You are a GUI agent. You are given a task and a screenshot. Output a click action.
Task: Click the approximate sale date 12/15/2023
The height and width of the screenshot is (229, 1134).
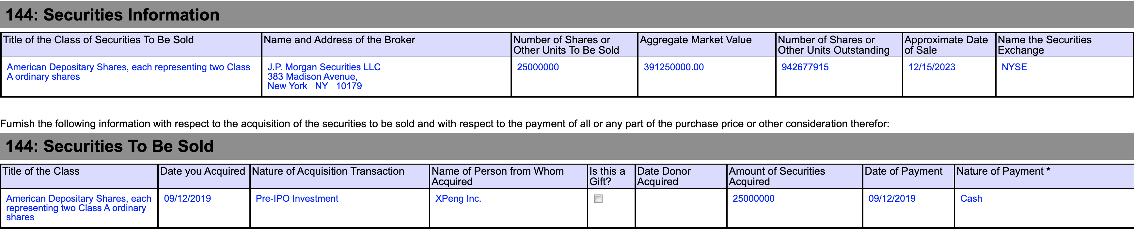click(932, 67)
